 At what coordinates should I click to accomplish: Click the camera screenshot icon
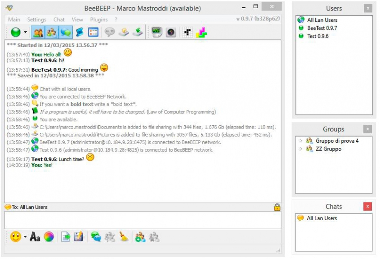171,32
